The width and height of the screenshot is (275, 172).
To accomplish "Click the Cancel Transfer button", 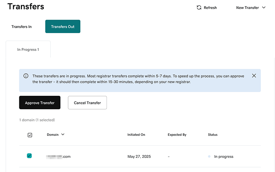I will [87, 103].
